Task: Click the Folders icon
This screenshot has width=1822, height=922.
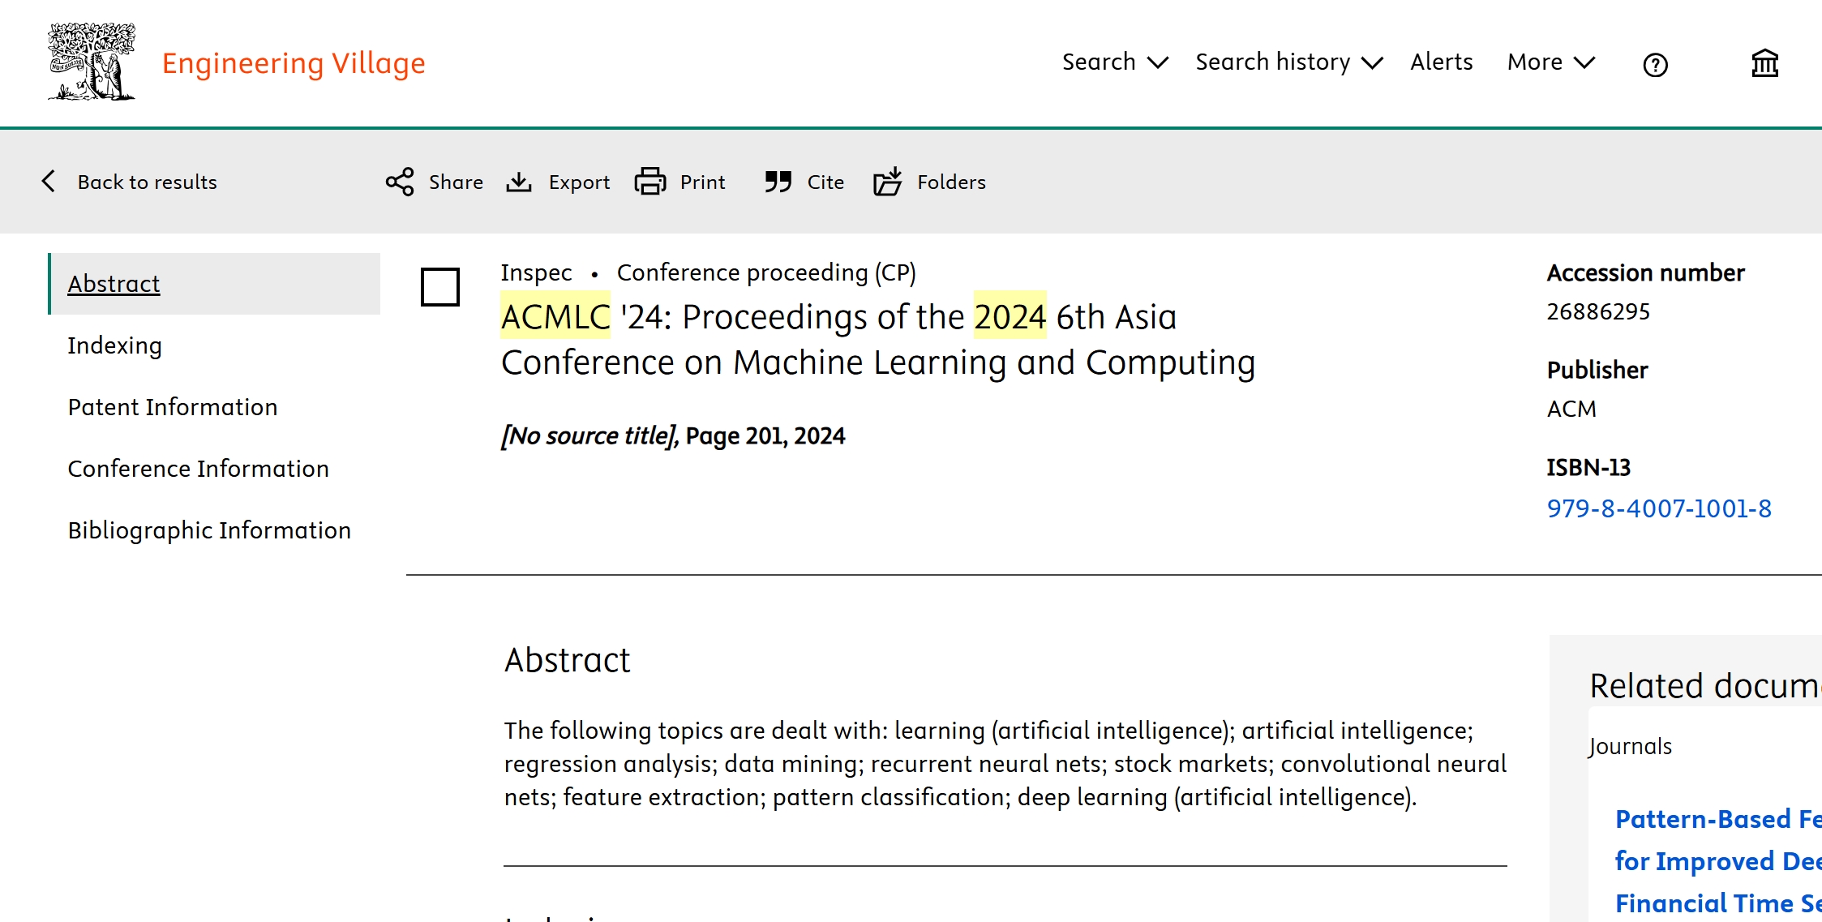Action: click(888, 182)
